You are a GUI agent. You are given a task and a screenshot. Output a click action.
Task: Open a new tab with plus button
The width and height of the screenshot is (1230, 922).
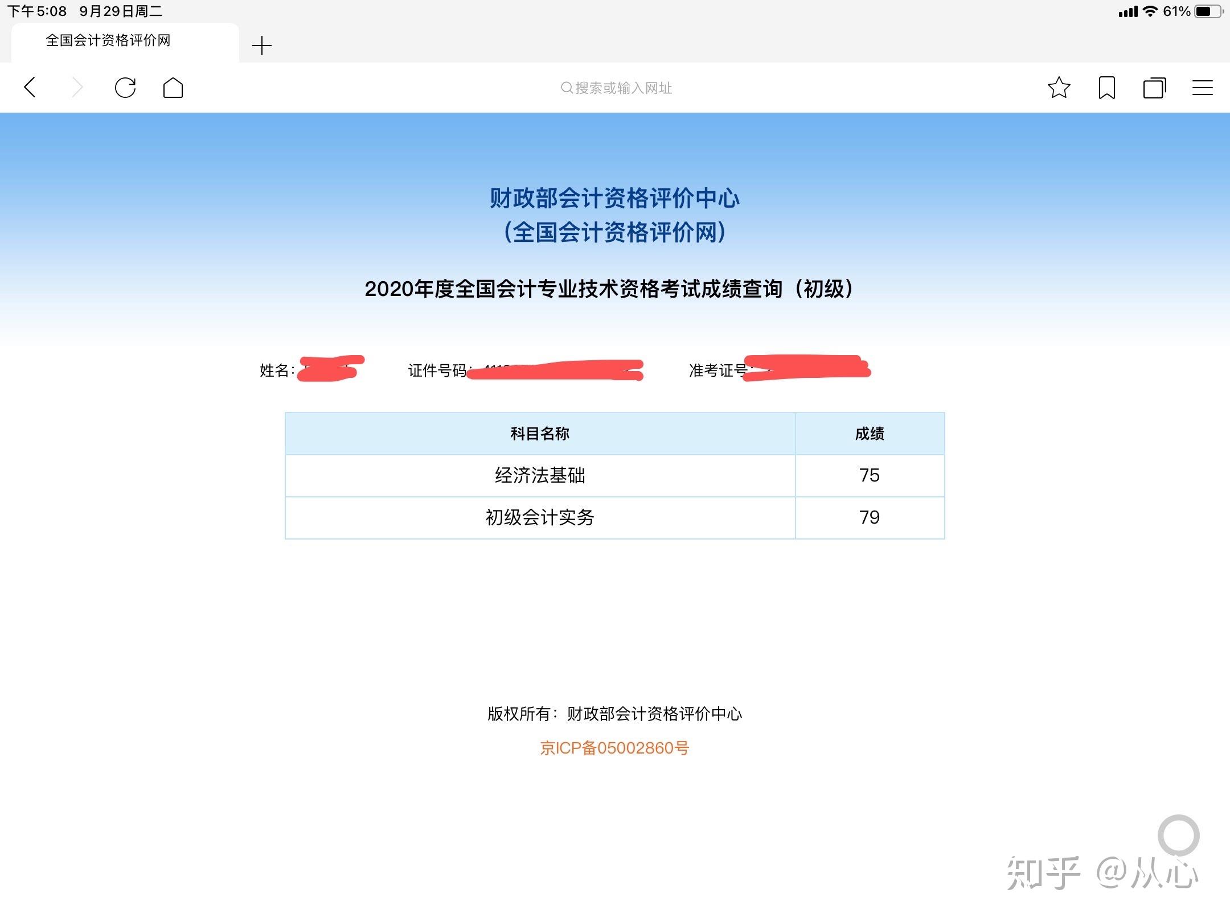tap(262, 46)
